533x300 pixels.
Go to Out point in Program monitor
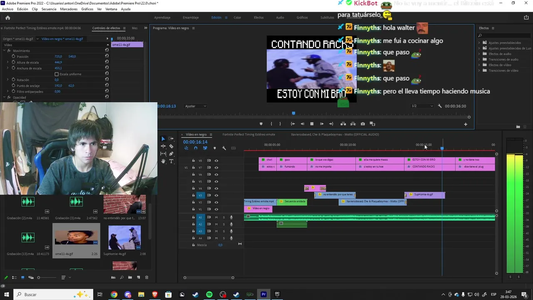pos(331,124)
